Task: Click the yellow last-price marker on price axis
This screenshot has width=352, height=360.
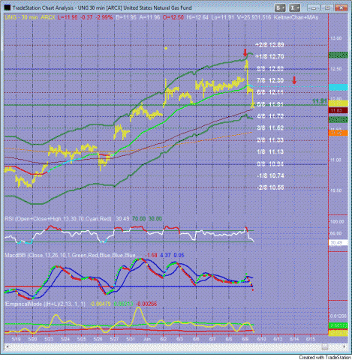Action: pos(338,103)
